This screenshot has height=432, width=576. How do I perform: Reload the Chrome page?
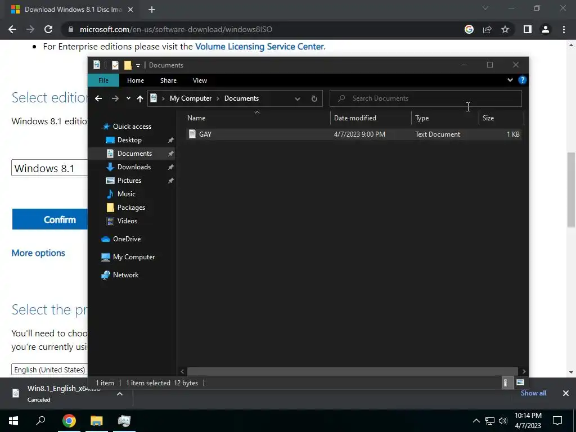(48, 29)
